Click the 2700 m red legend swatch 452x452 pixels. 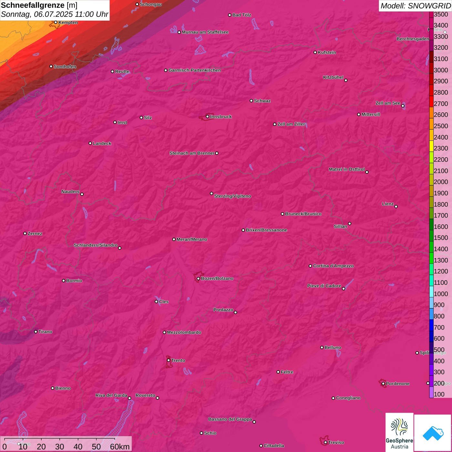[x=431, y=101]
